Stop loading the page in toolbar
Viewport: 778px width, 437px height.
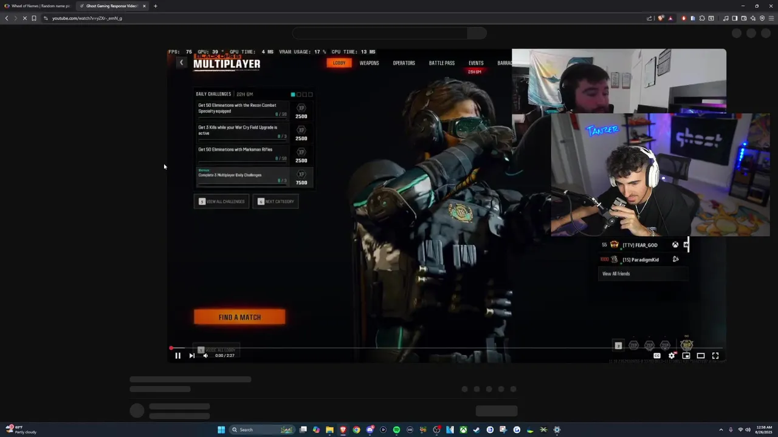(24, 18)
